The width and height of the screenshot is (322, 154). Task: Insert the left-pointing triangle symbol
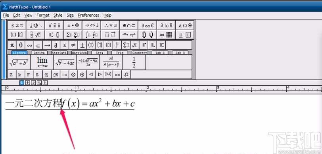tap(91, 75)
